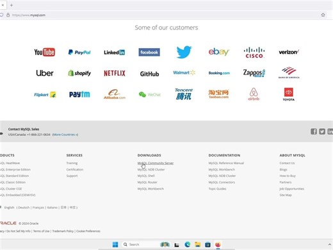Click the Cisco customer logo
This screenshot has width=333, height=250.
click(x=254, y=53)
